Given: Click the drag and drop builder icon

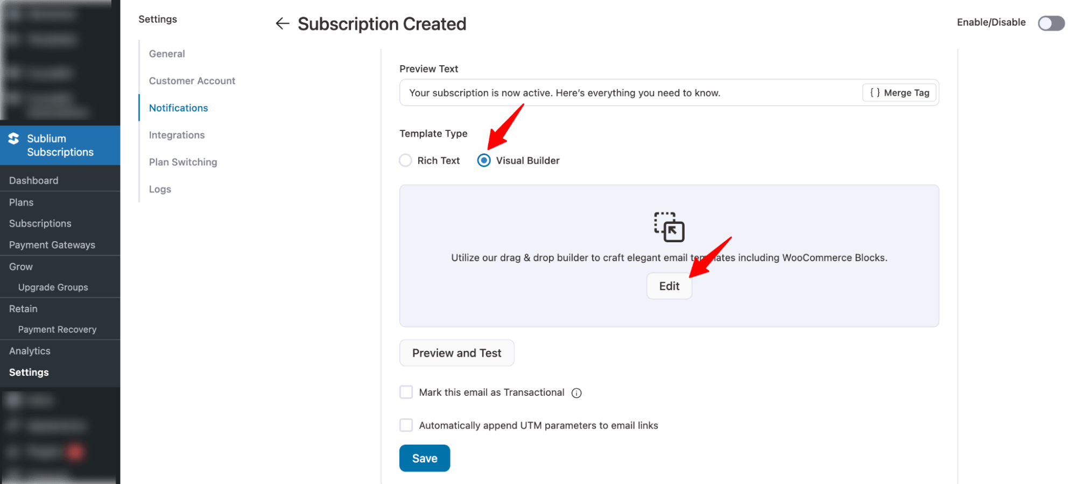Looking at the screenshot, I should [669, 227].
